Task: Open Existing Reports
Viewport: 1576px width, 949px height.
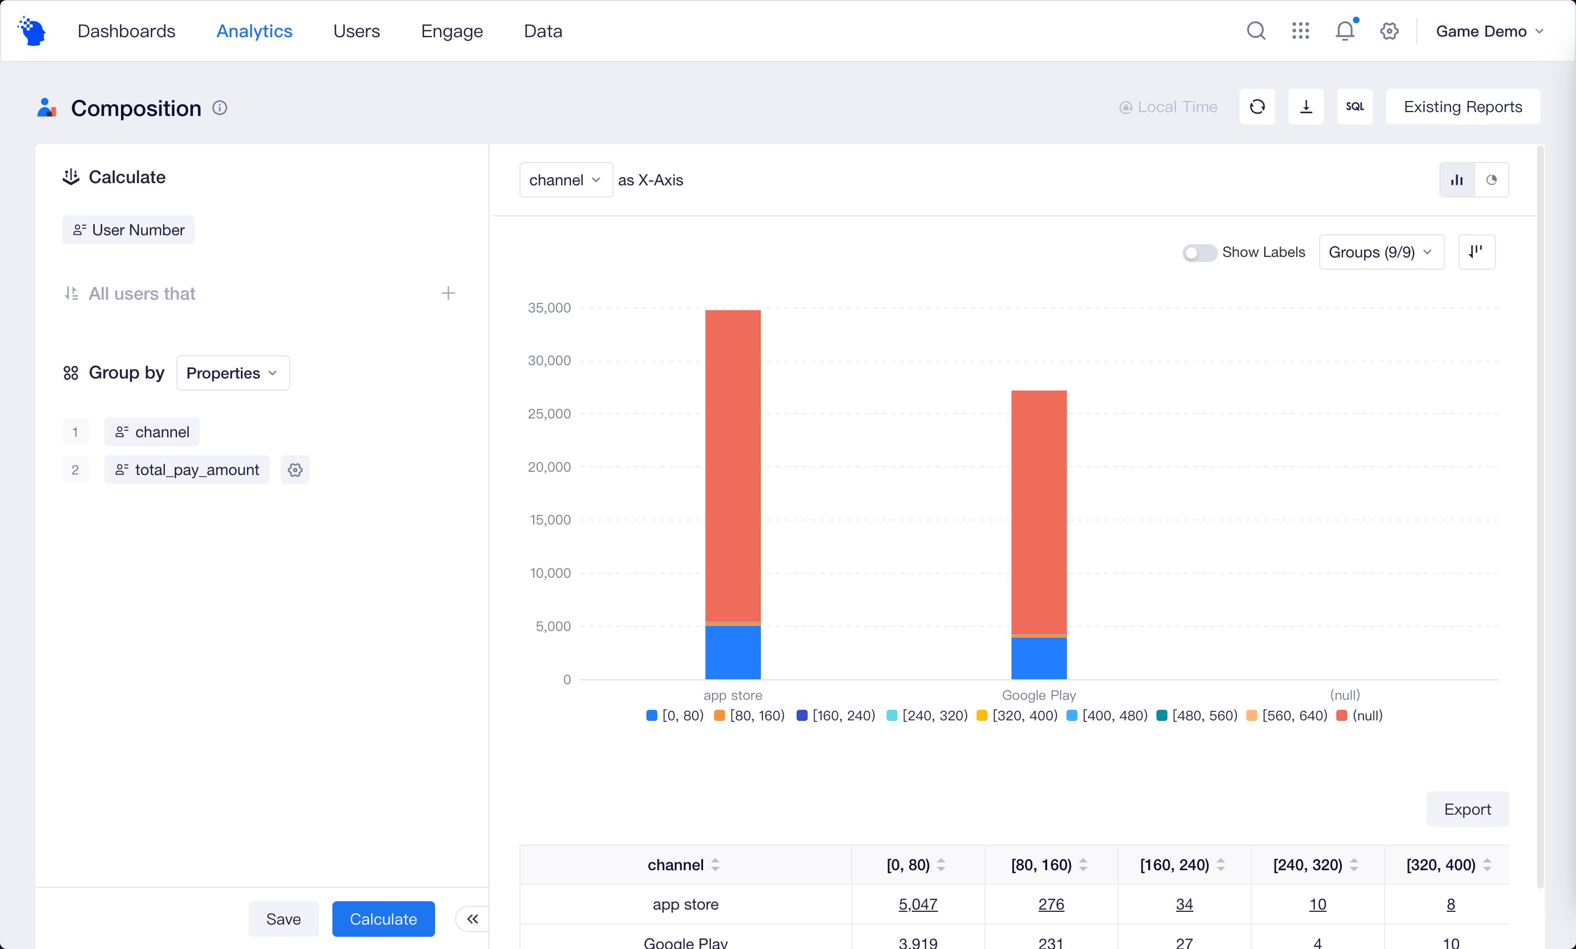Action: 1462,106
